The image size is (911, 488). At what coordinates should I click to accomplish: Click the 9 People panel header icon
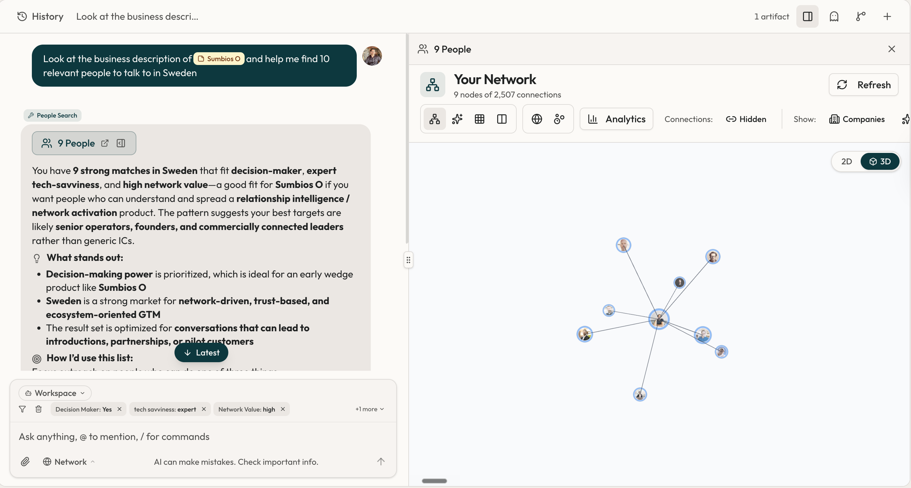click(423, 49)
